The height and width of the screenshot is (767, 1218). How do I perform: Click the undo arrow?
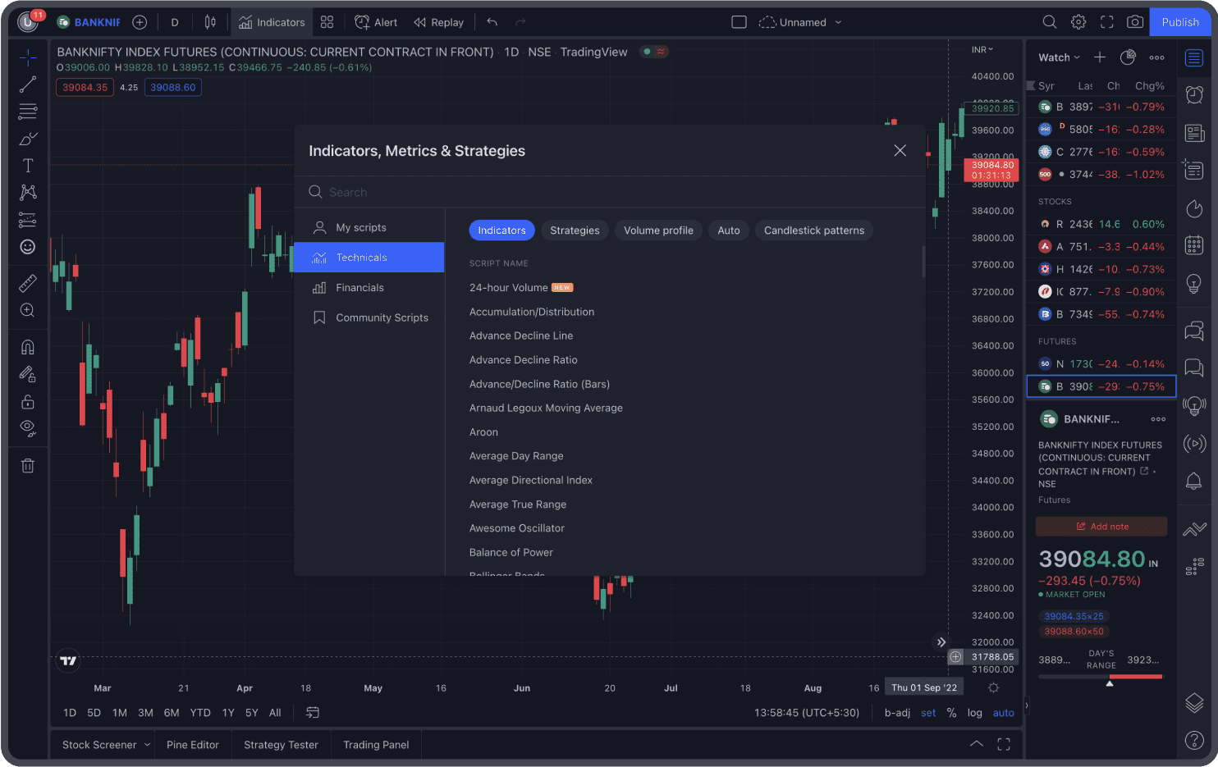pos(492,22)
